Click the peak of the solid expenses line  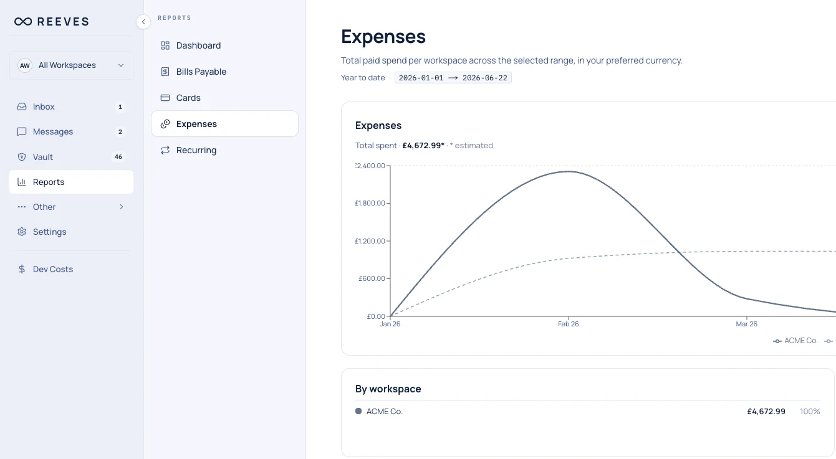568,171
